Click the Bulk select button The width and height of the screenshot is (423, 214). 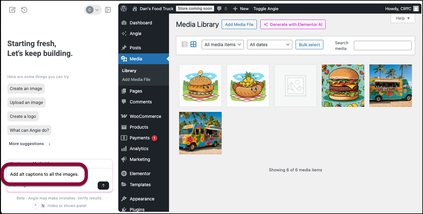click(x=309, y=45)
